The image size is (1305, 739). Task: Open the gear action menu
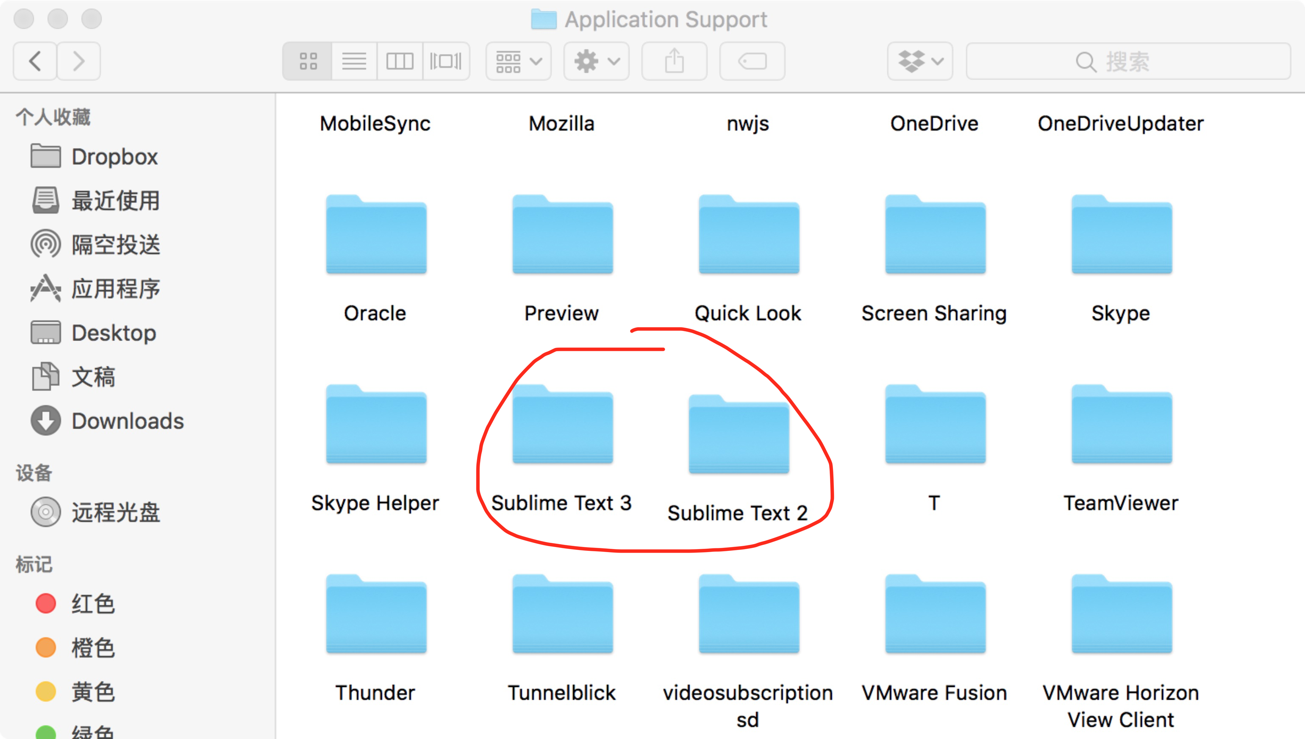597,61
